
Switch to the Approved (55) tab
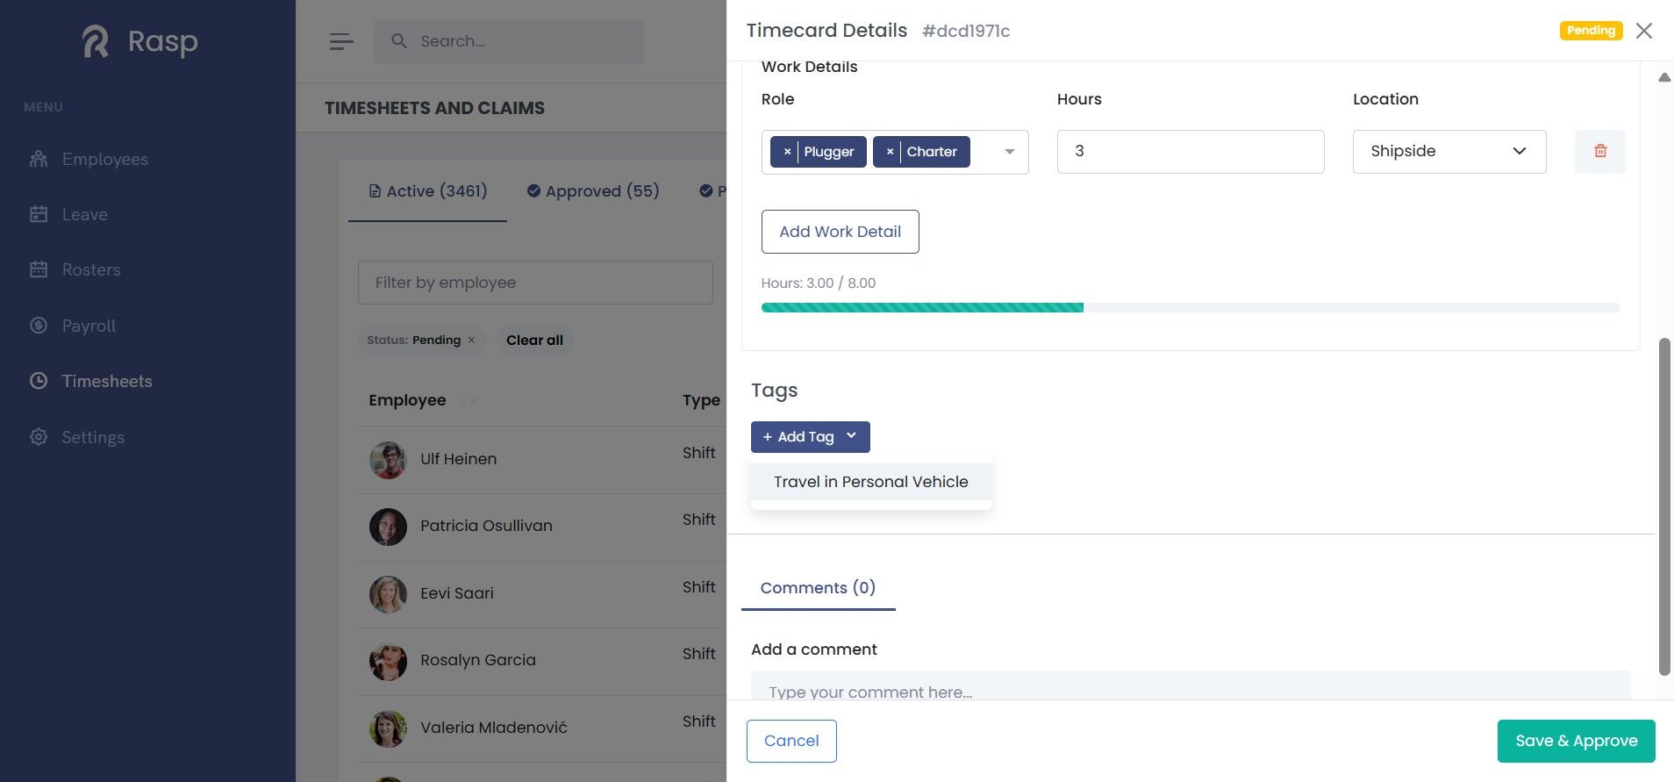593,191
